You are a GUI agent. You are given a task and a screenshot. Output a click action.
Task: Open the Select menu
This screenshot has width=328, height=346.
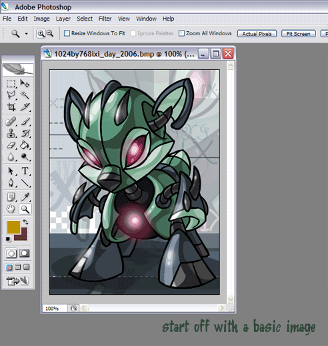(x=85, y=19)
